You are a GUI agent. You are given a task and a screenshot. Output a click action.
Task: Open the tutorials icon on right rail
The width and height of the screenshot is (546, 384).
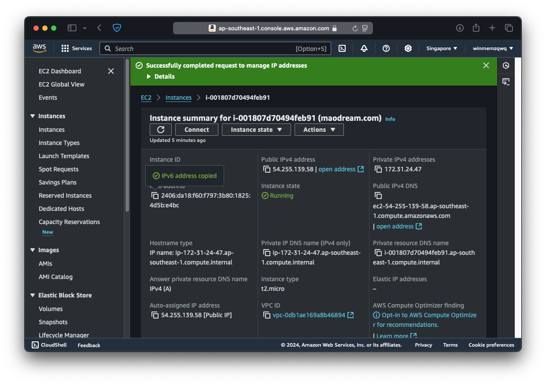(x=506, y=82)
